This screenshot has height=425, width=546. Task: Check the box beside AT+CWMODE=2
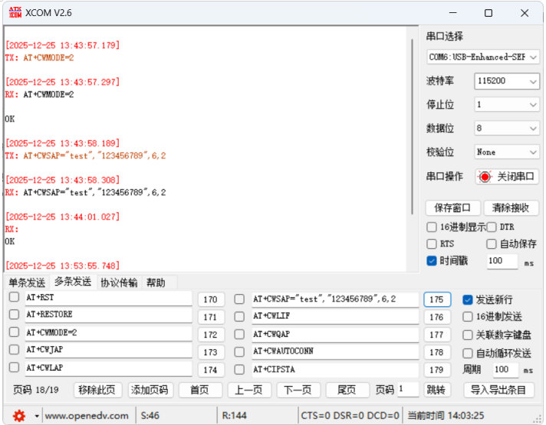click(14, 332)
